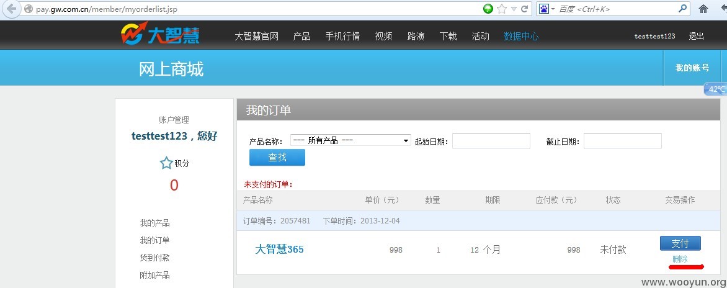The image size is (727, 288).
Task: Click the 应付款（元） column header
Action: (x=556, y=200)
